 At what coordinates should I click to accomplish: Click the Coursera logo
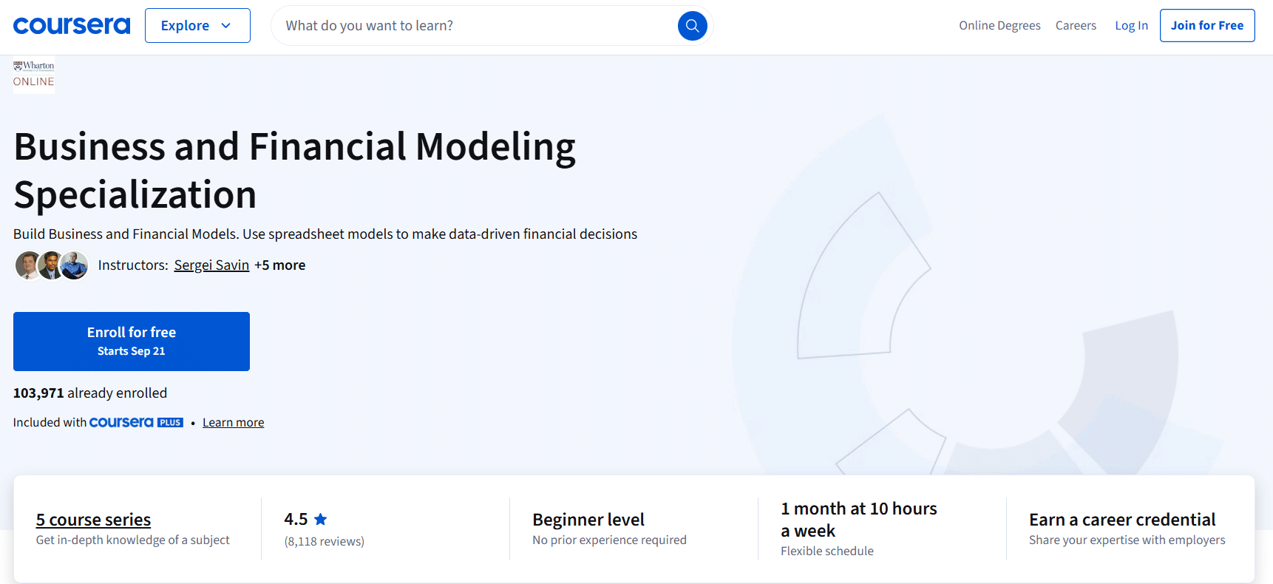[72, 26]
